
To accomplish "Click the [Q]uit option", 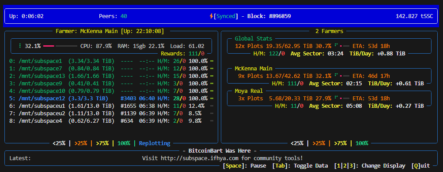I will tap(420, 166).
